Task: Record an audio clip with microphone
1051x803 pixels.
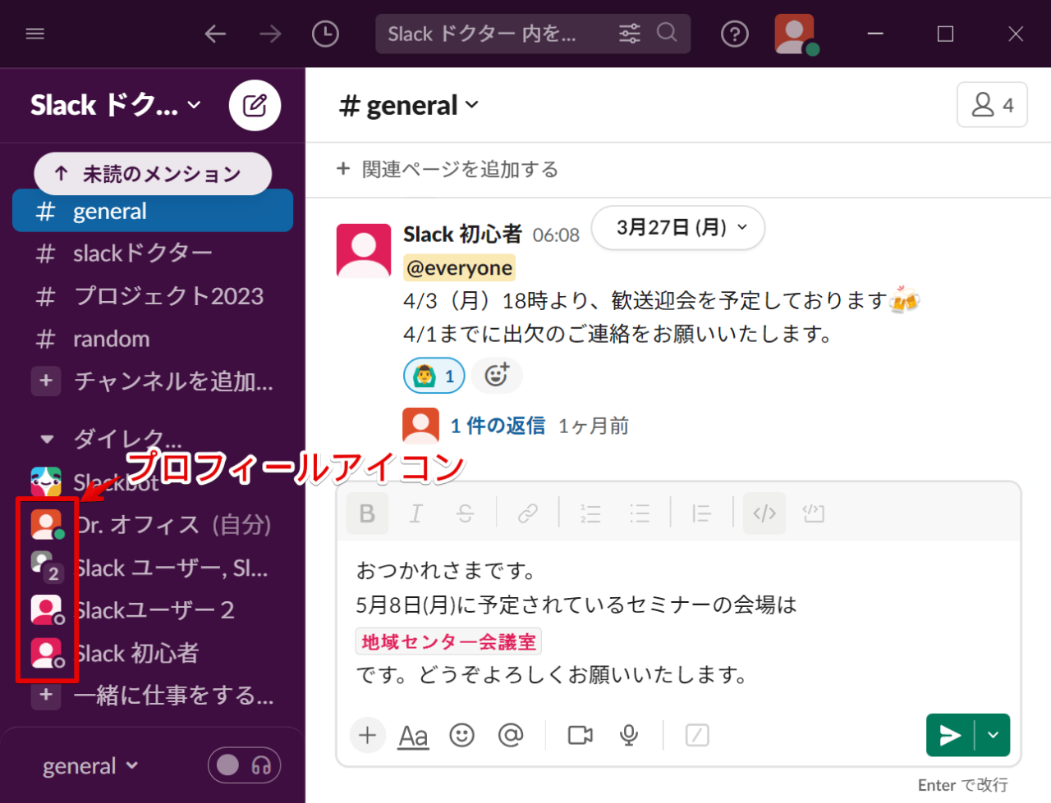Action: pyautogui.click(x=629, y=735)
